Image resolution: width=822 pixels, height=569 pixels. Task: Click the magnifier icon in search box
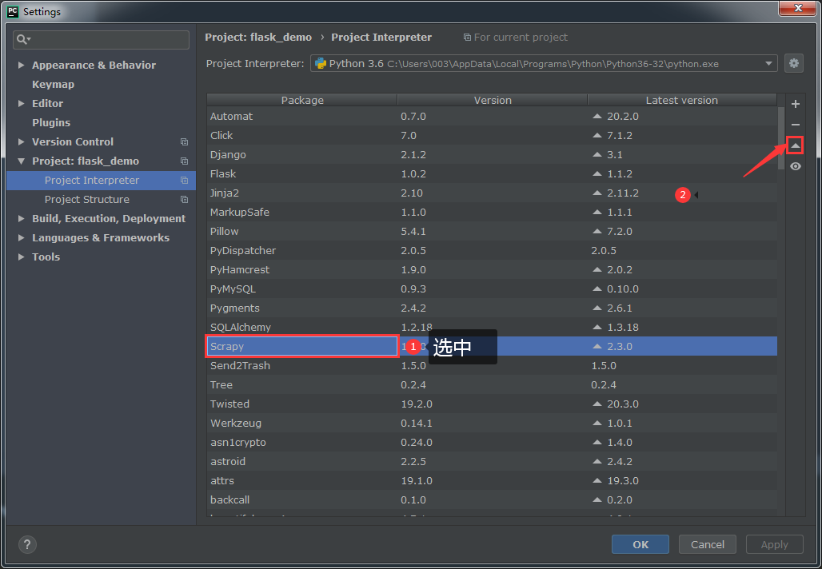click(x=23, y=39)
